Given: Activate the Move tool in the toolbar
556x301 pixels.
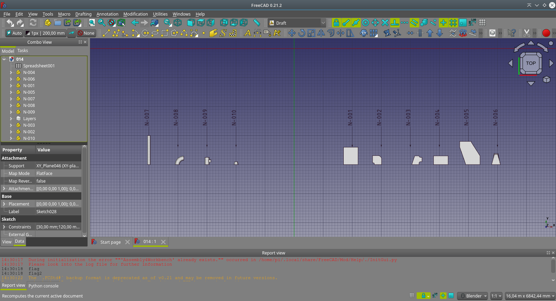Looking at the screenshot, I should [292, 33].
